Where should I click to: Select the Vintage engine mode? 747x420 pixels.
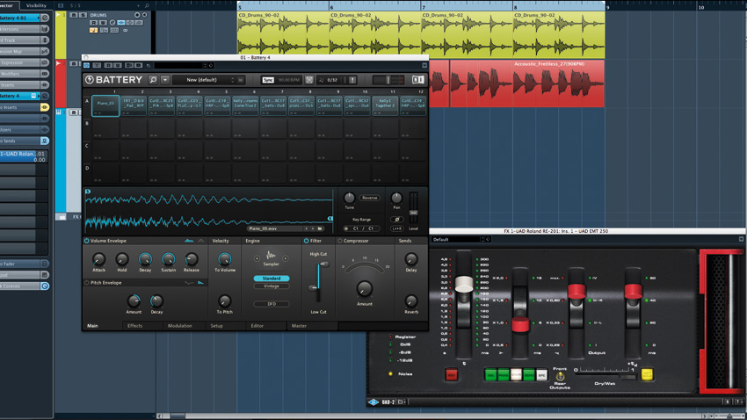(x=272, y=286)
